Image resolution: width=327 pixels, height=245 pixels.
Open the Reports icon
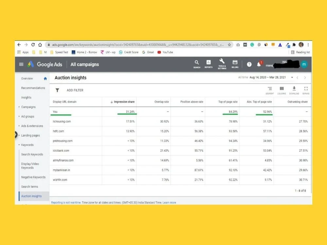[x=209, y=64]
